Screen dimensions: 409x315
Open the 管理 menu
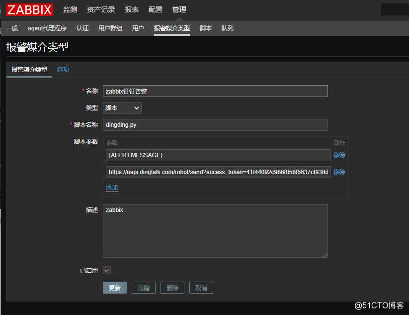pos(179,9)
